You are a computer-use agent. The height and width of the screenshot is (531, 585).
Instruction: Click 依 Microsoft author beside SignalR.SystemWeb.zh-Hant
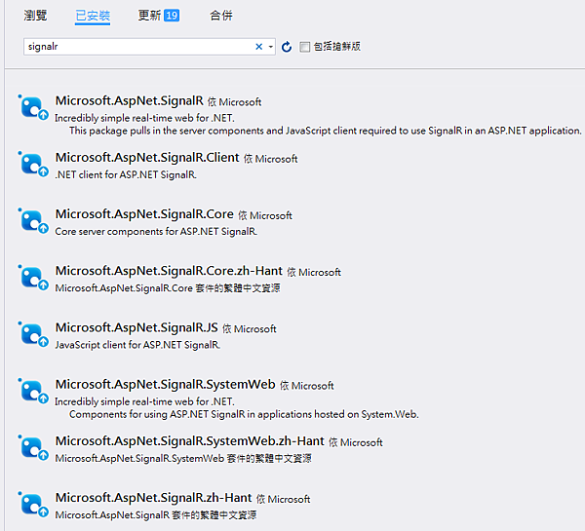click(356, 442)
